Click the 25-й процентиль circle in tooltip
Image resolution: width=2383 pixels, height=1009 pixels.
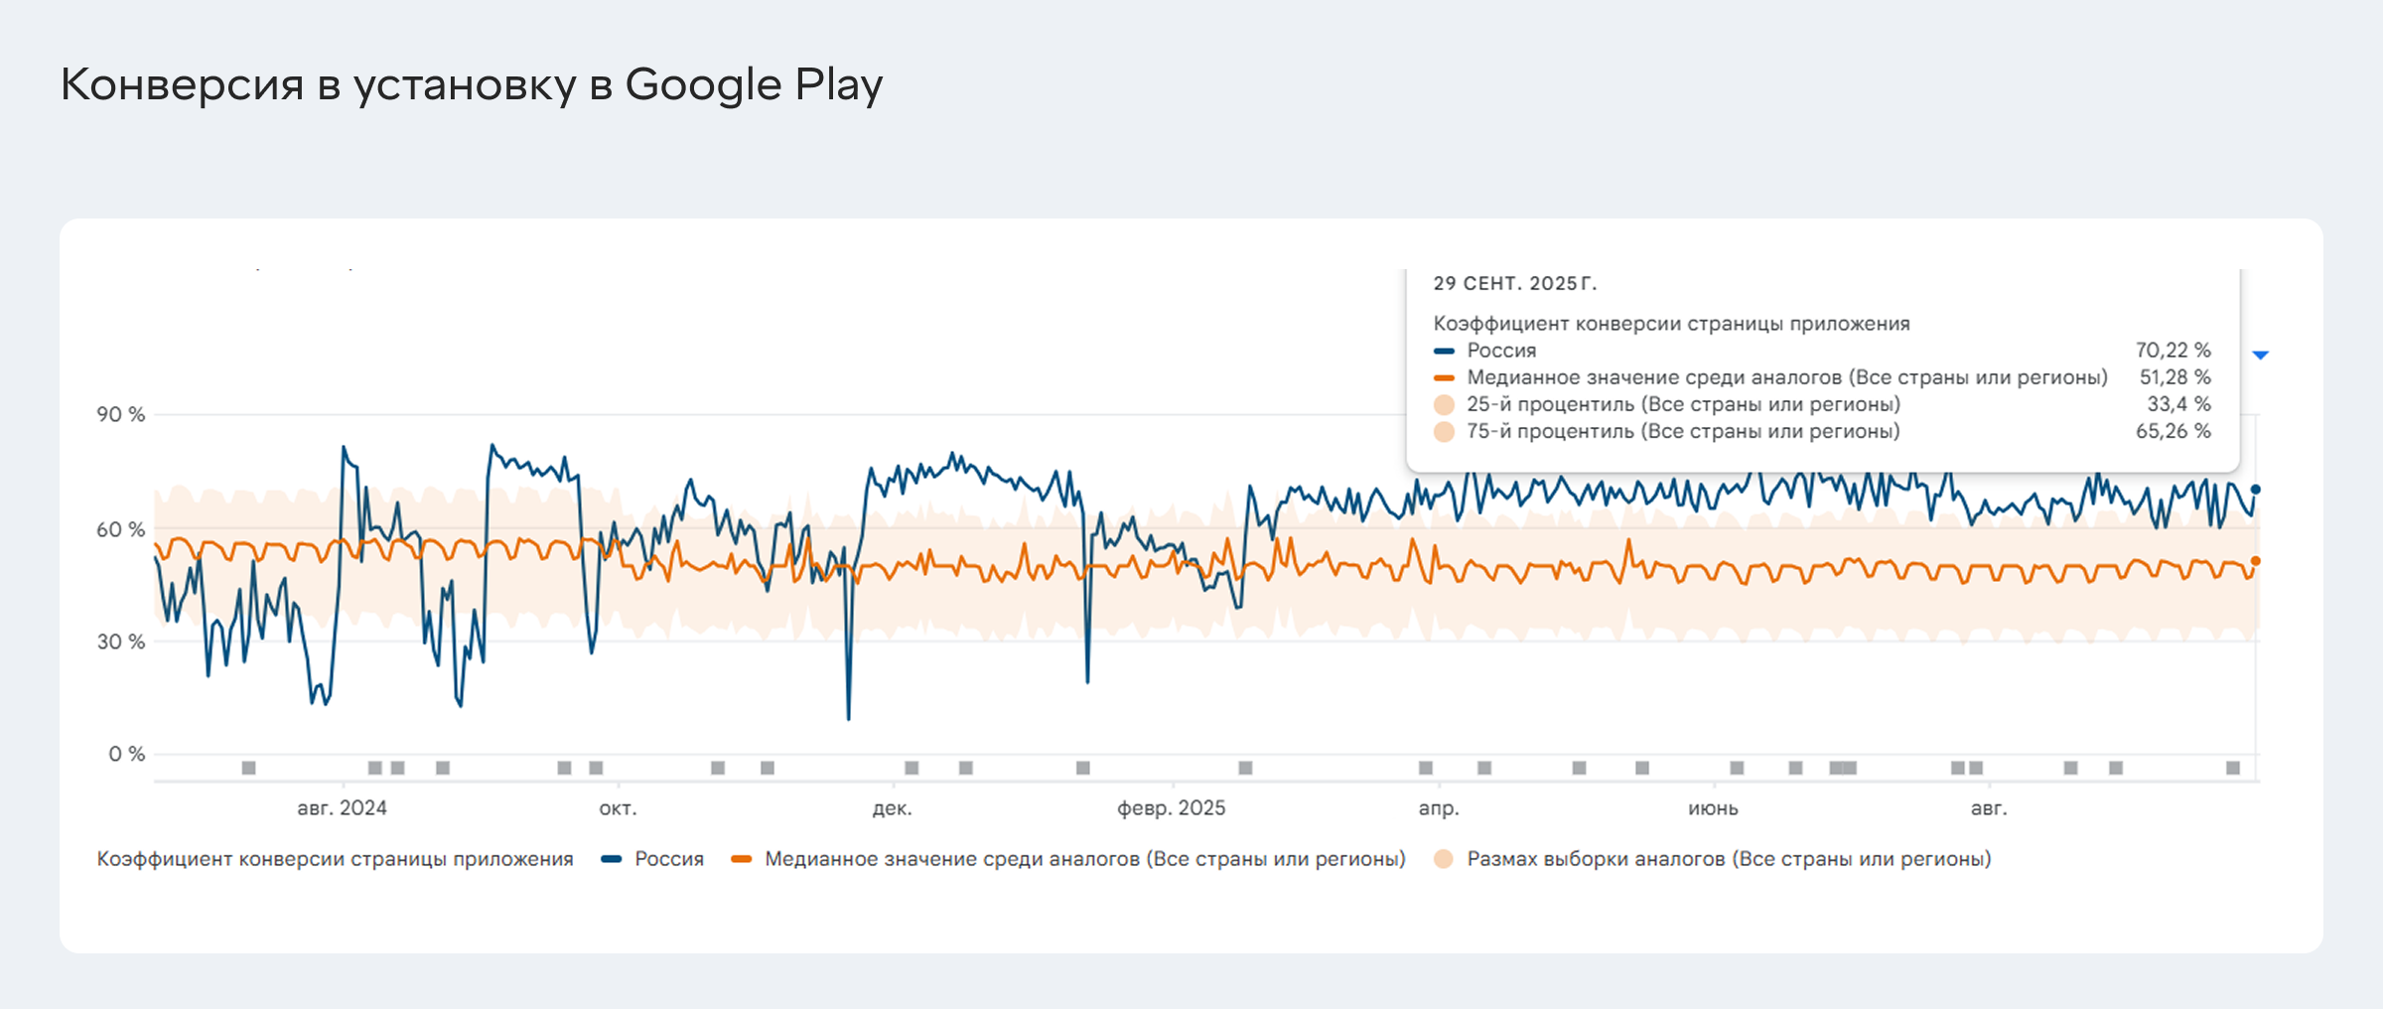(1445, 404)
